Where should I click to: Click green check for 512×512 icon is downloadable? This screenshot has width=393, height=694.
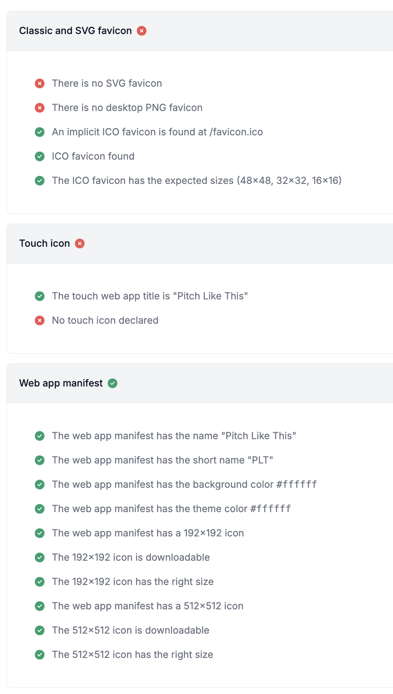(40, 630)
